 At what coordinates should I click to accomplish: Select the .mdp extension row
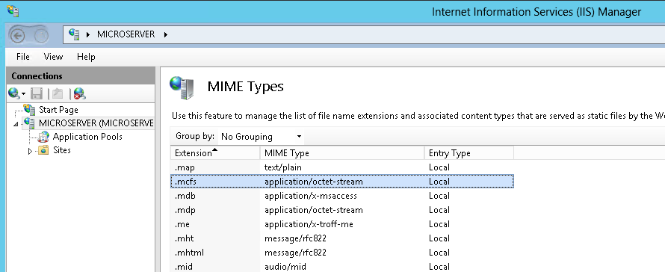pos(341,210)
